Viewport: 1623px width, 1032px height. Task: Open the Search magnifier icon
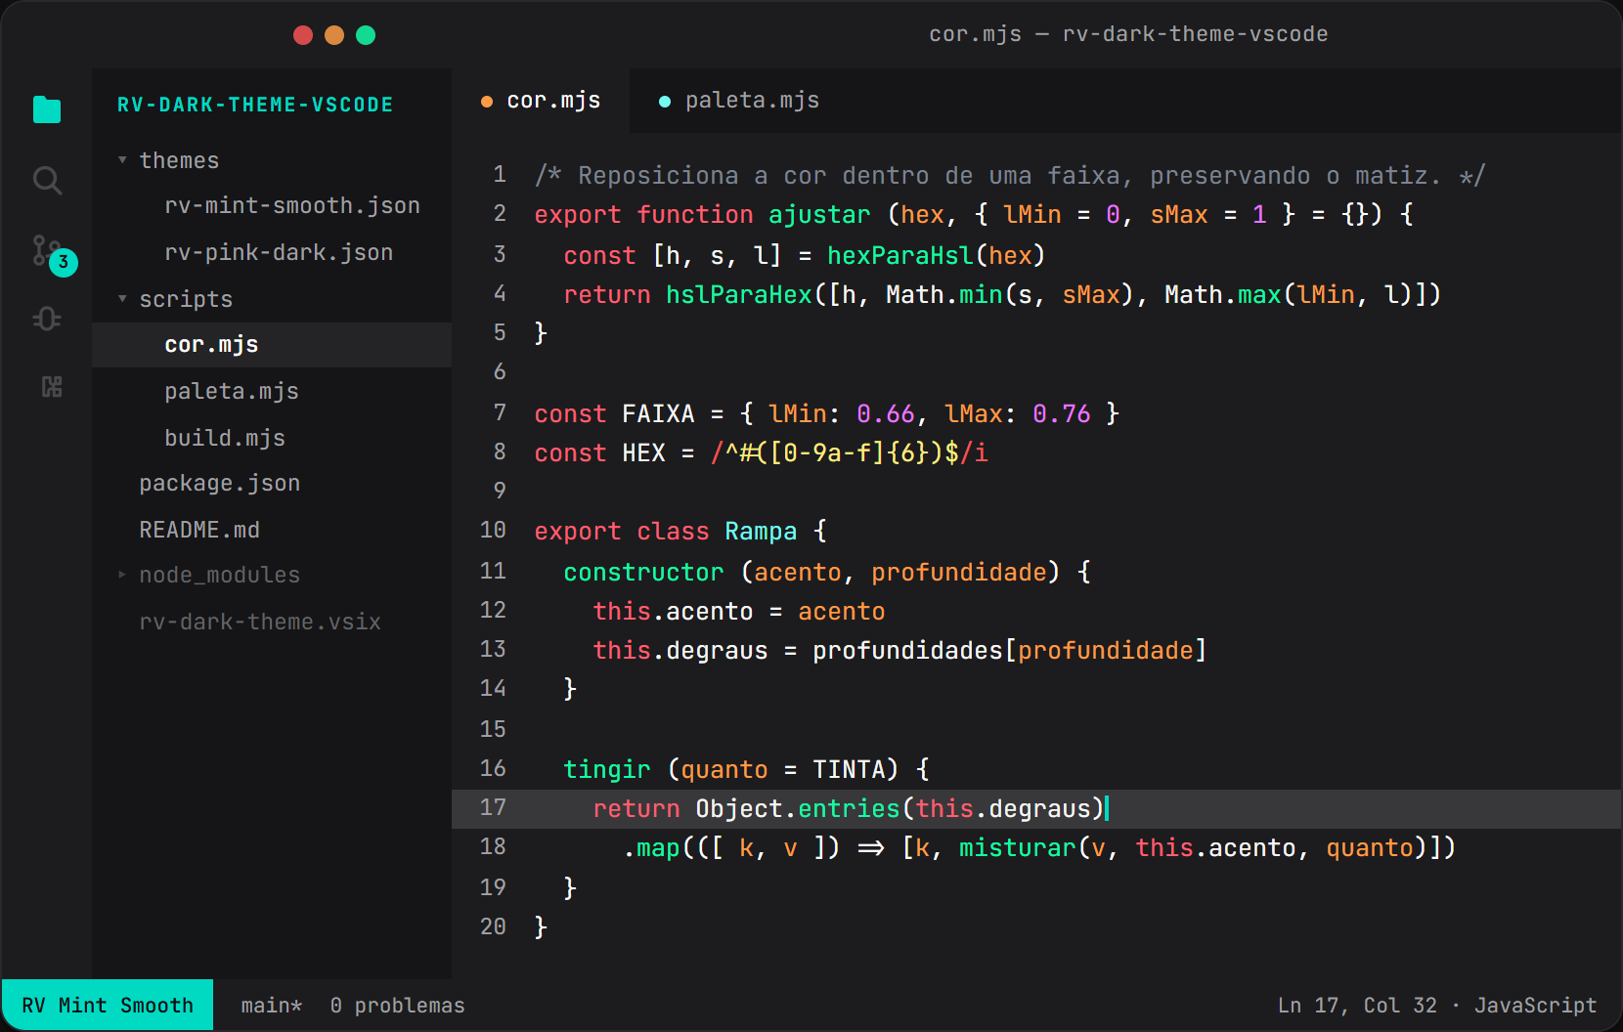click(x=47, y=181)
